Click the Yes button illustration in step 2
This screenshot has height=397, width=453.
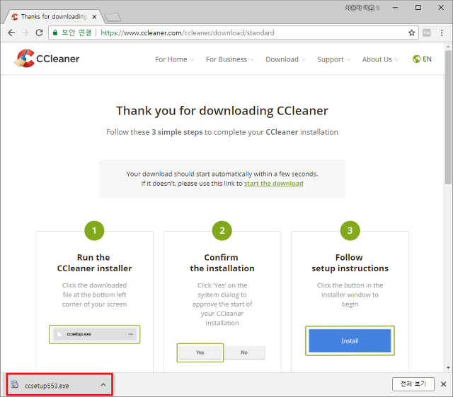(x=200, y=352)
